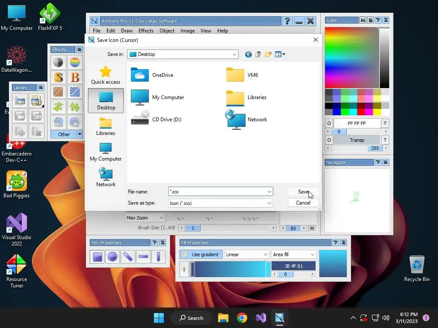Screen dimensions: 438x328
Task: Select the bold B effect icon
Action: tap(74, 77)
